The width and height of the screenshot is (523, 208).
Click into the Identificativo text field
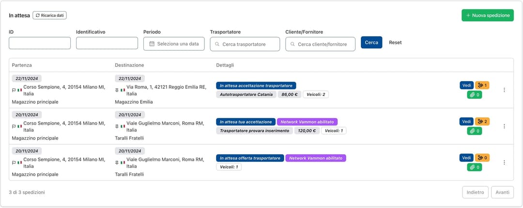pos(107,43)
